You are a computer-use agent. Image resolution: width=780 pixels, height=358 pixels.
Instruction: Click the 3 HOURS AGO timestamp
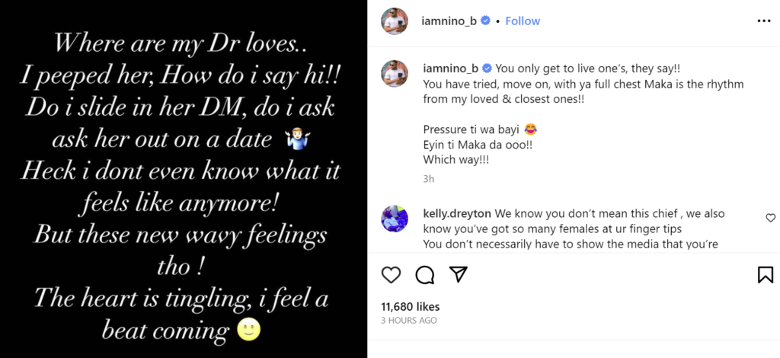[x=409, y=321]
